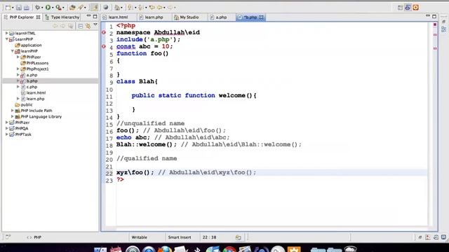Click the External Tools run icon
The width and height of the screenshot is (449, 252).
[x=59, y=8]
